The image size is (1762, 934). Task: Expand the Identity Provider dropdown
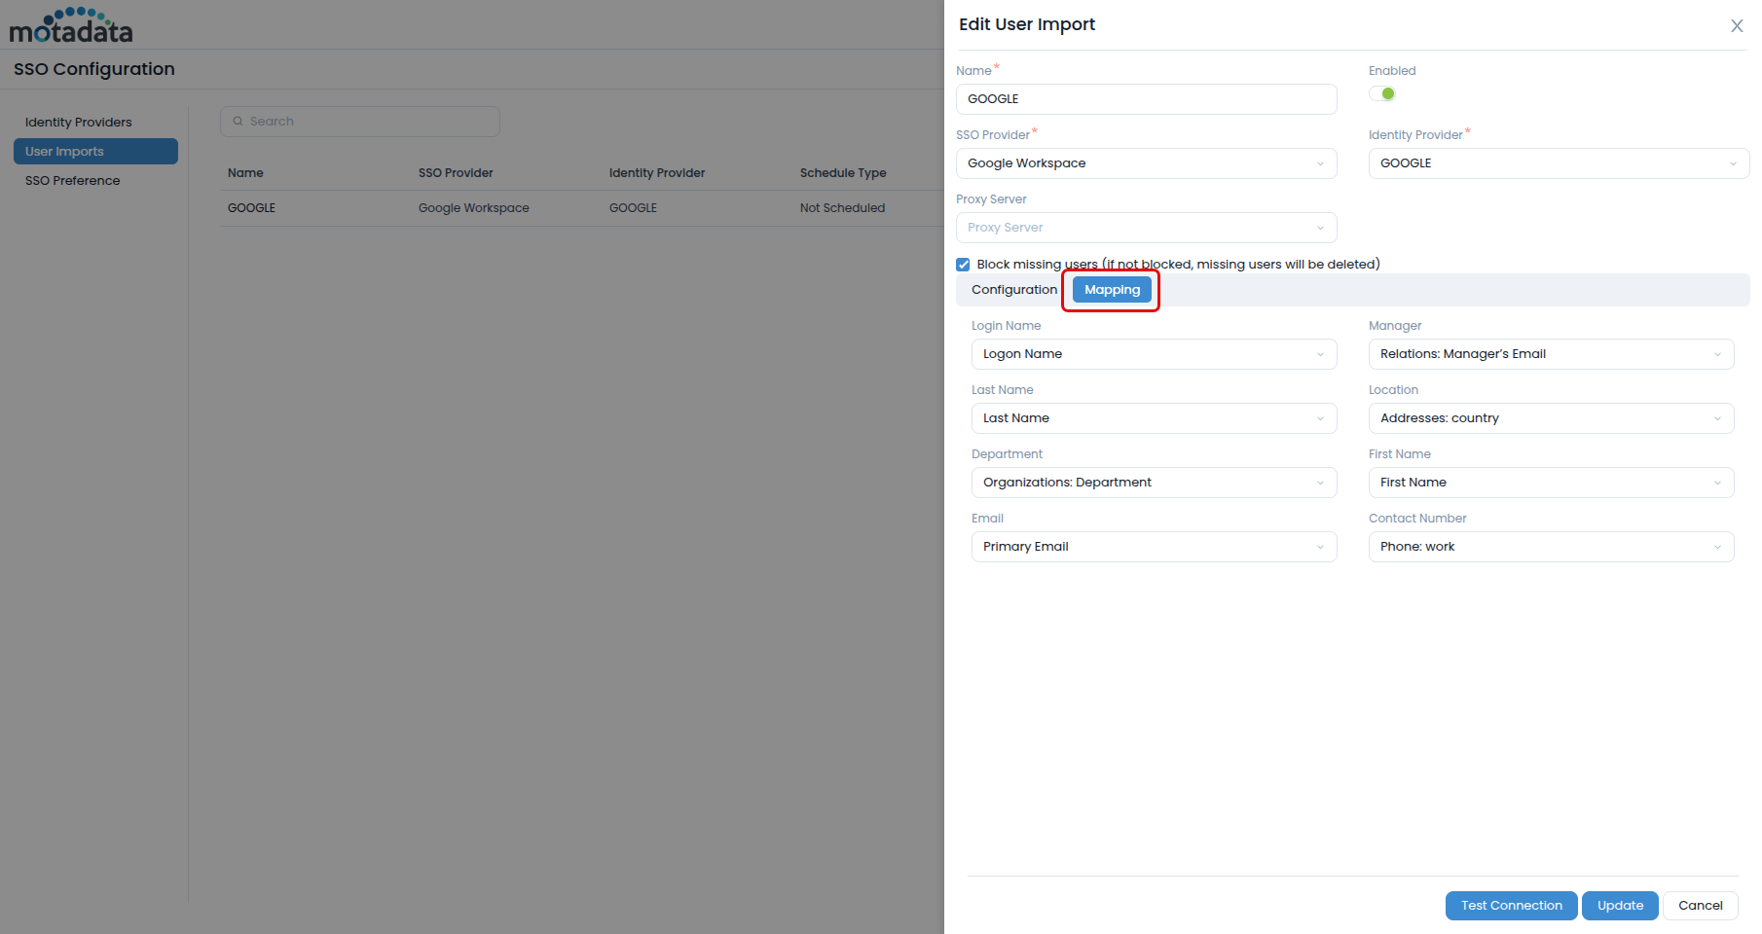[1558, 163]
